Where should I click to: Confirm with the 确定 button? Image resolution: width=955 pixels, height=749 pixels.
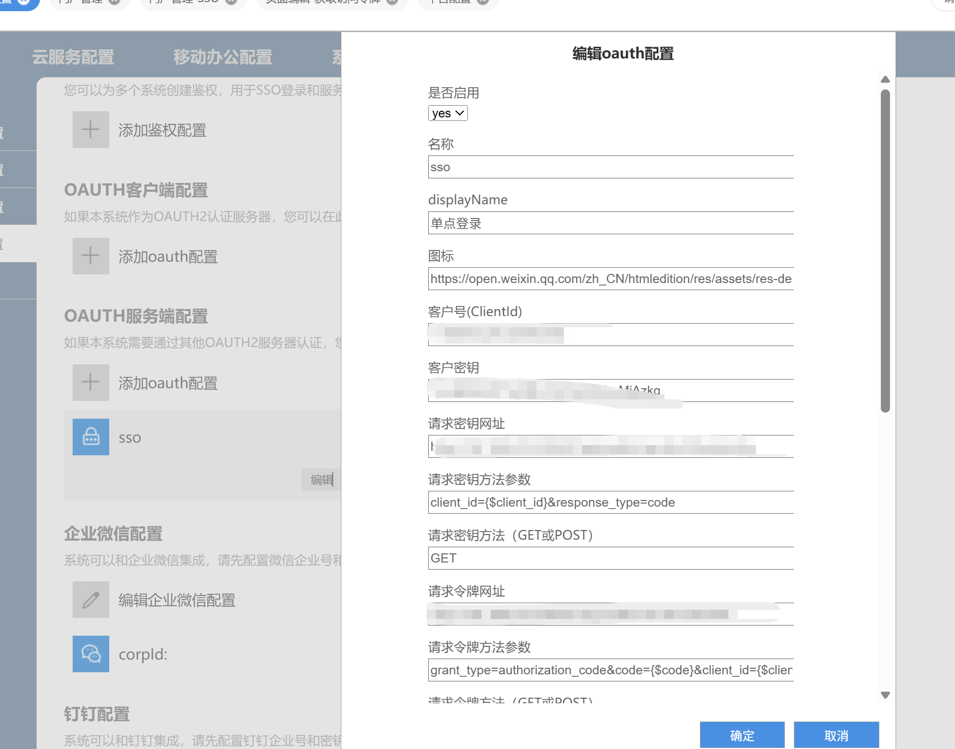pos(742,735)
